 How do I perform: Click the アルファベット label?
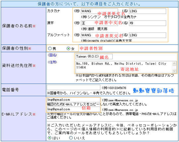58,35
